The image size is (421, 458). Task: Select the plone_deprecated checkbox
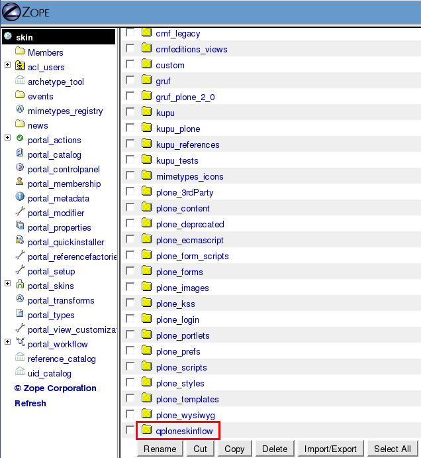click(x=130, y=223)
